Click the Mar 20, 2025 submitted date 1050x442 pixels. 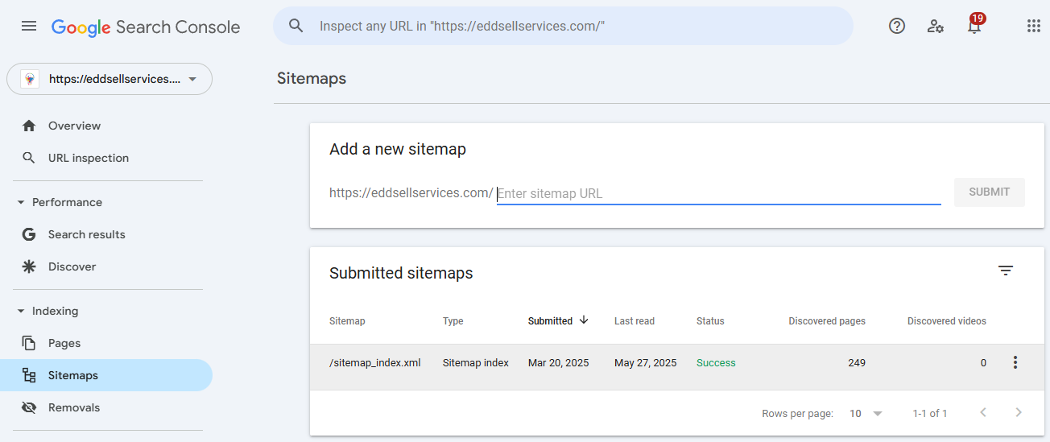(559, 362)
